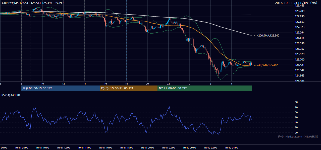The image size is (321, 150).
Task: Click the 10/12 04:00 time label
Action: (231, 147)
